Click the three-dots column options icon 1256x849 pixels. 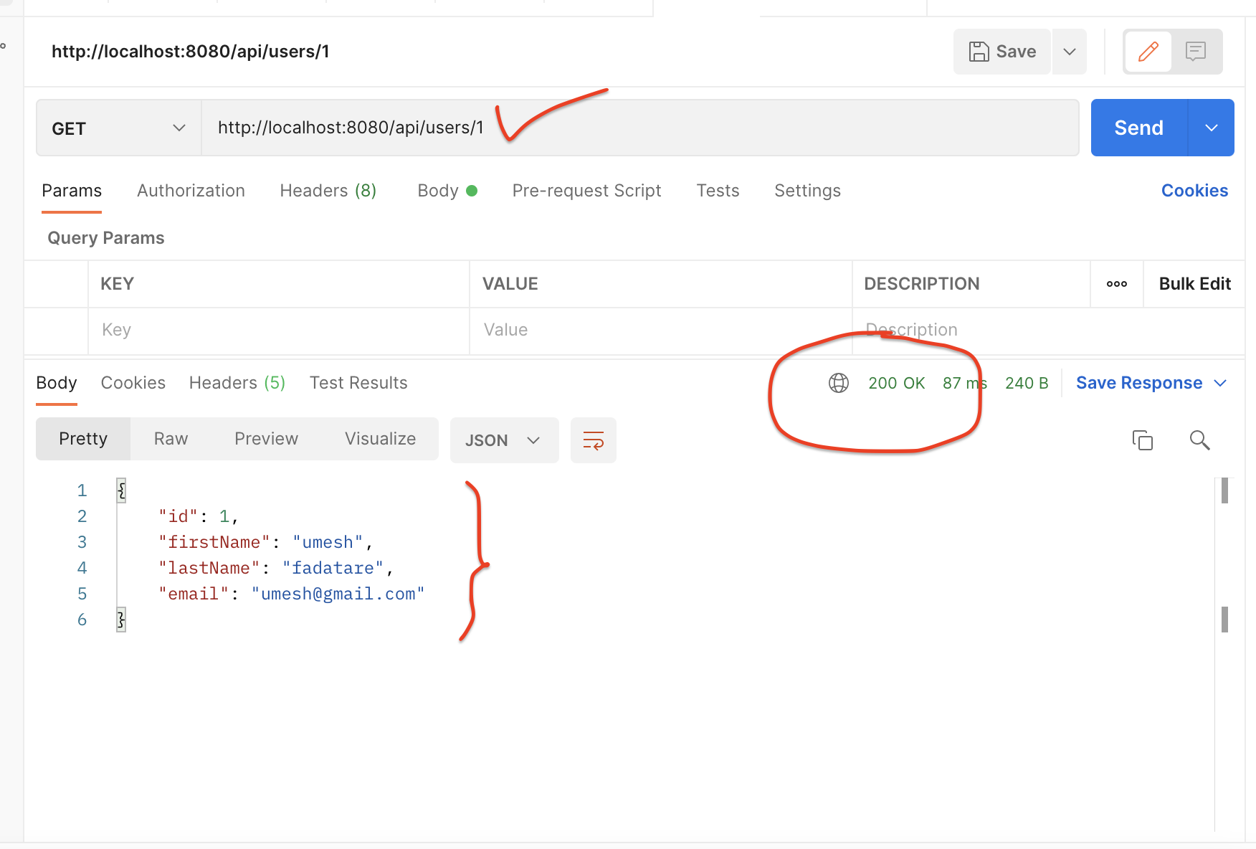click(x=1117, y=284)
